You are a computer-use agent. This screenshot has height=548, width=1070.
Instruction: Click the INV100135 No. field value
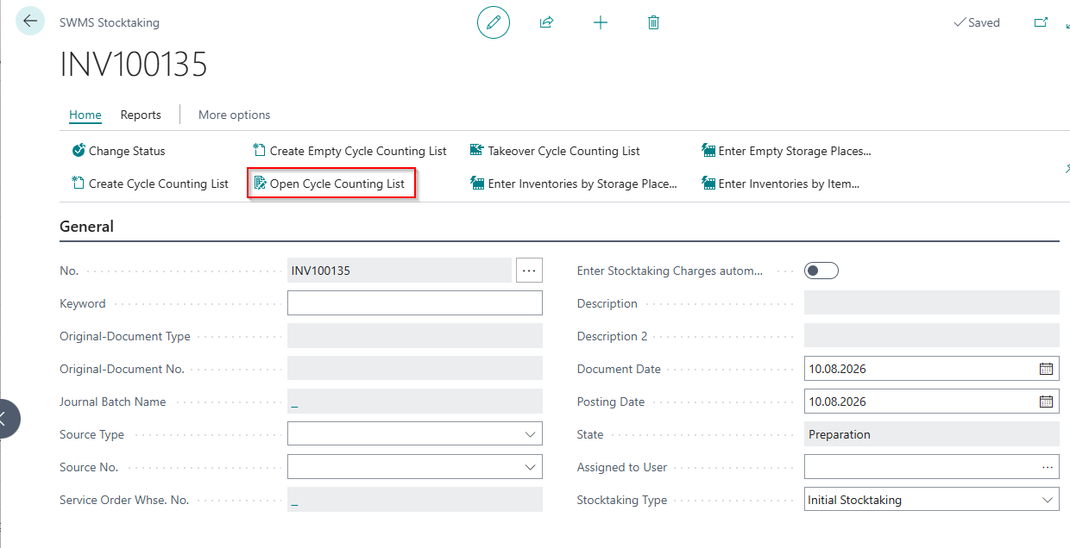coord(400,271)
